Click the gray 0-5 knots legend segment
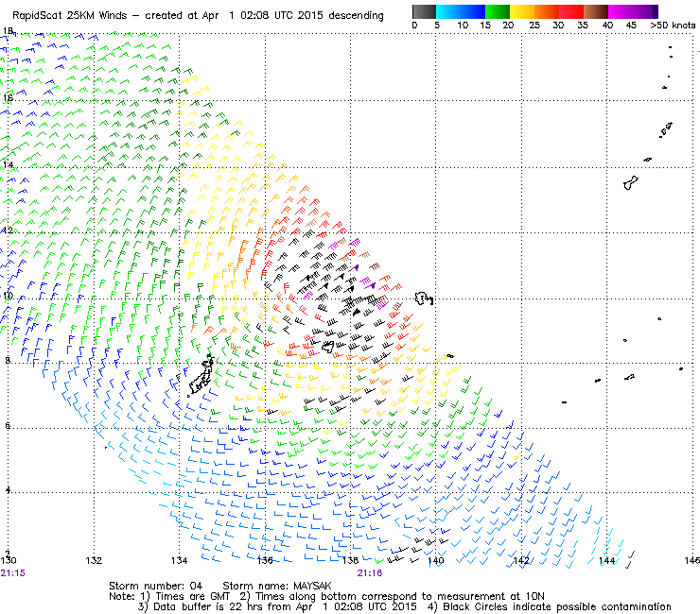The width and height of the screenshot is (700, 614). (424, 11)
